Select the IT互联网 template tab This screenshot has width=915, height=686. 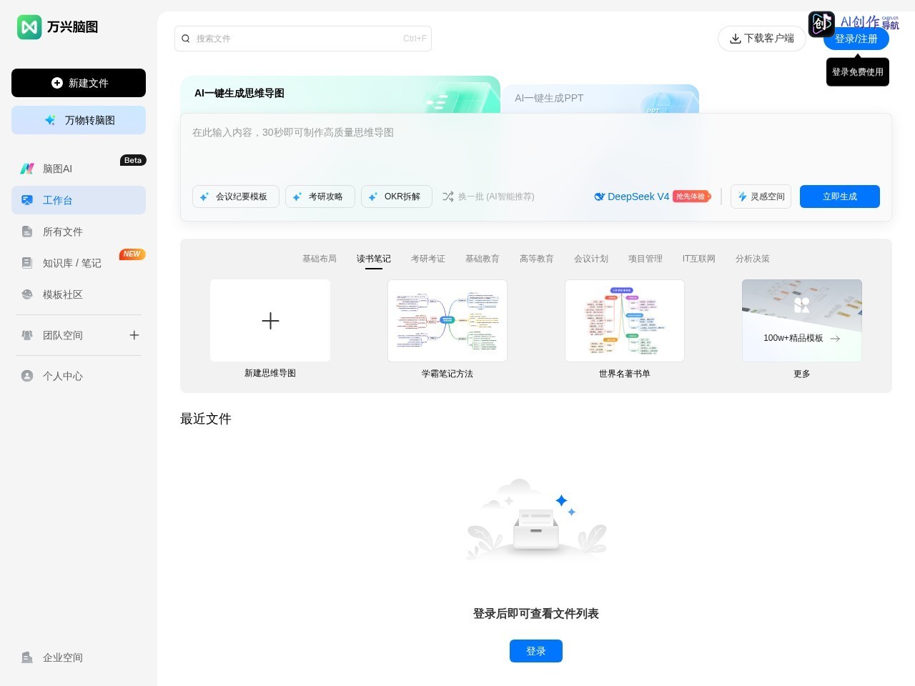(x=699, y=259)
